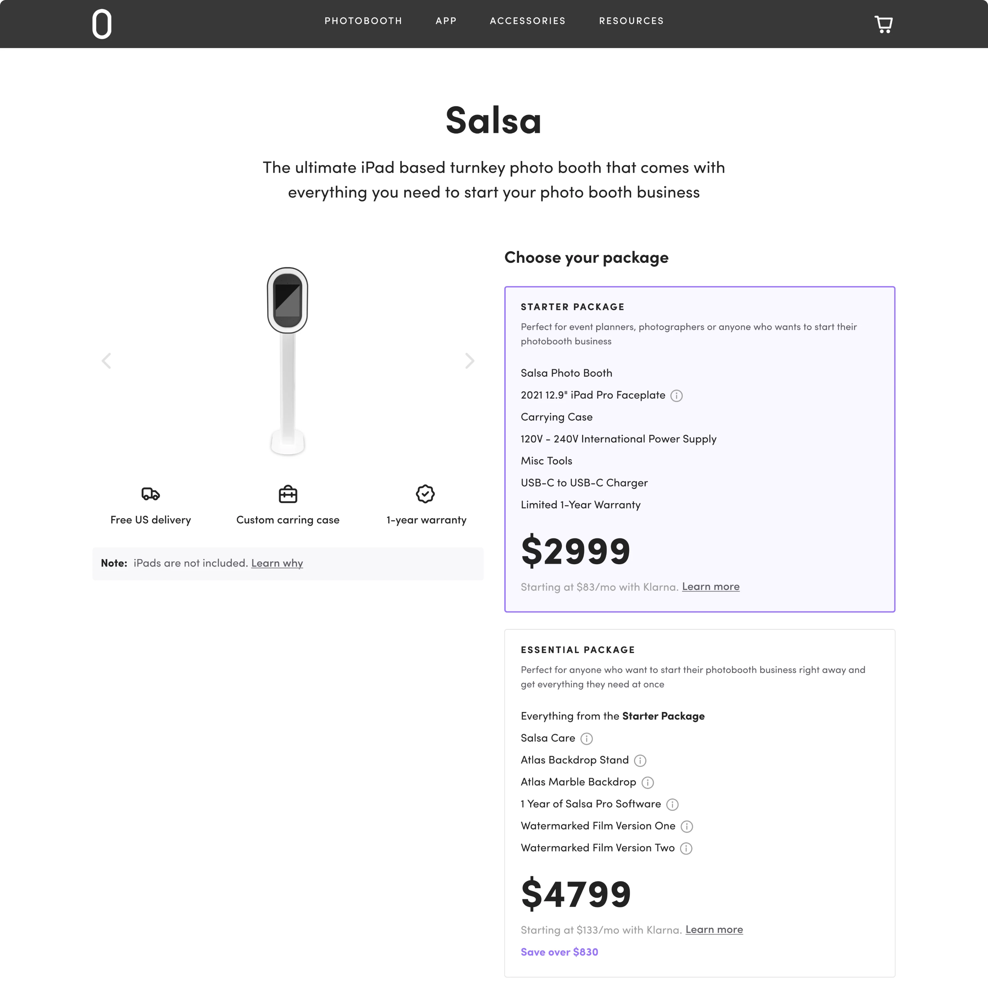Open info tooltip for Salsa Care
This screenshot has width=988, height=994.
pos(586,739)
